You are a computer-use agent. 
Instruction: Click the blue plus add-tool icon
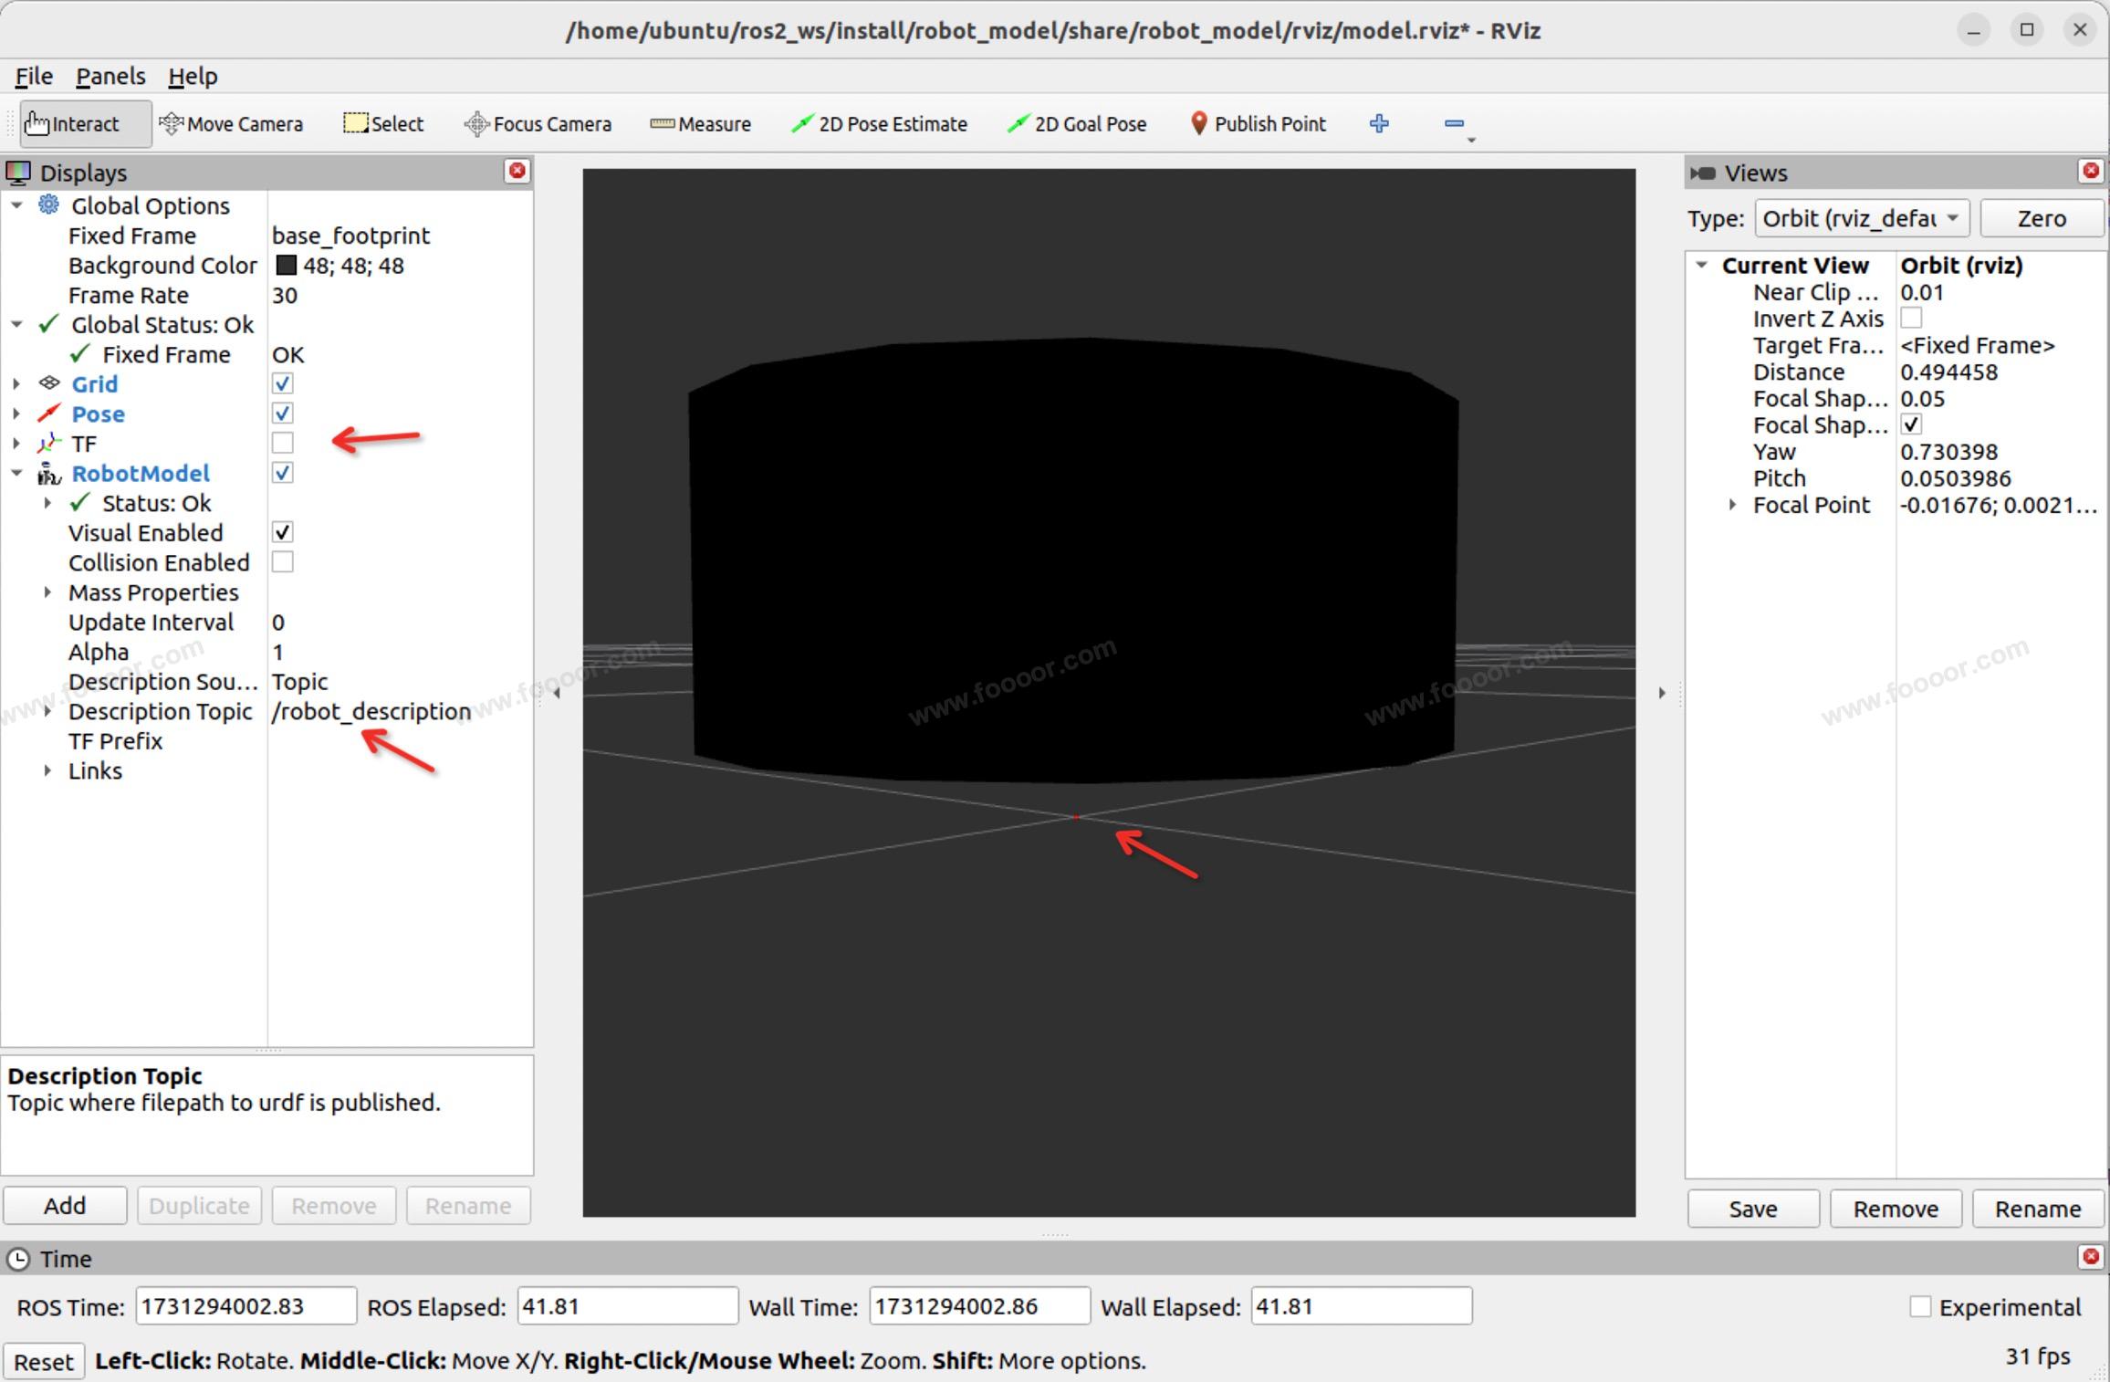point(1379,123)
